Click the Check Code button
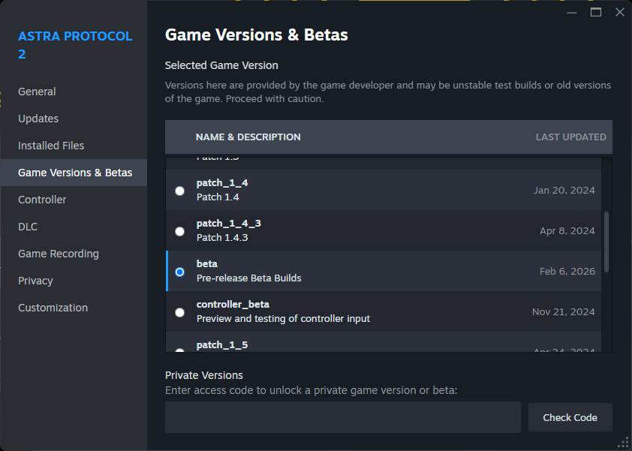The height and width of the screenshot is (451, 632). click(x=570, y=417)
